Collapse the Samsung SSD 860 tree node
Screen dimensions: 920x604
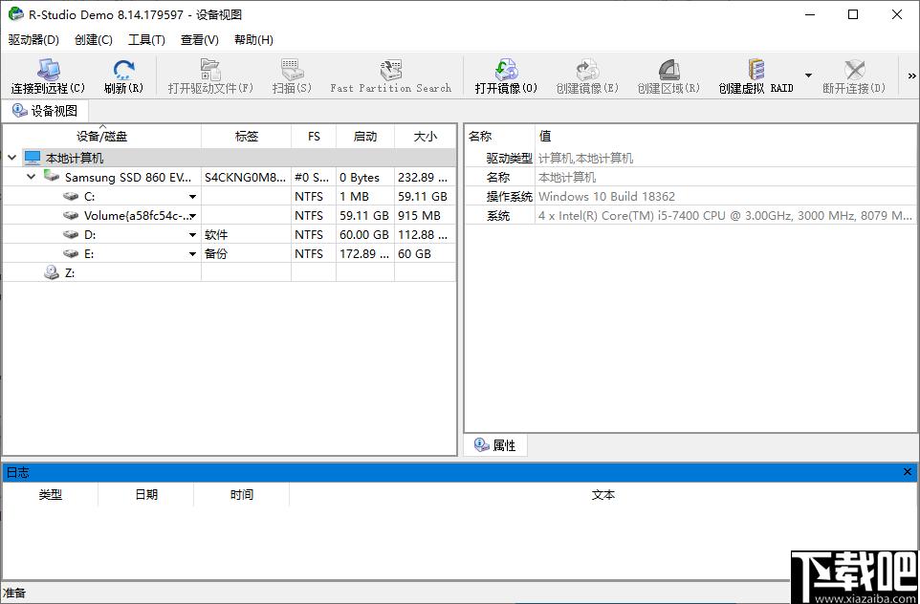coord(32,177)
